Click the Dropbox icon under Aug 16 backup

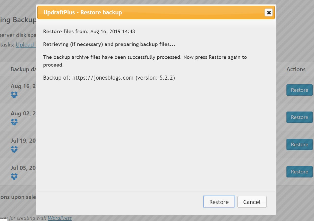tap(14, 95)
